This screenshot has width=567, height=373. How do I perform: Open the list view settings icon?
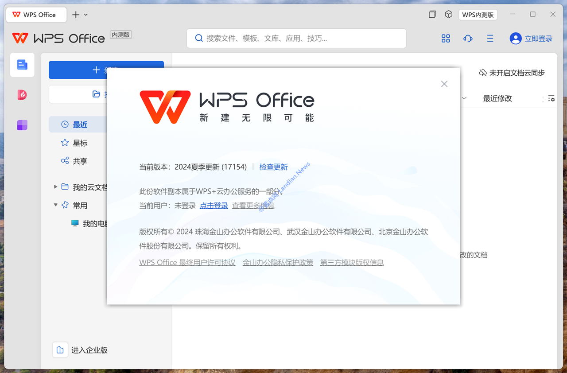(x=551, y=98)
